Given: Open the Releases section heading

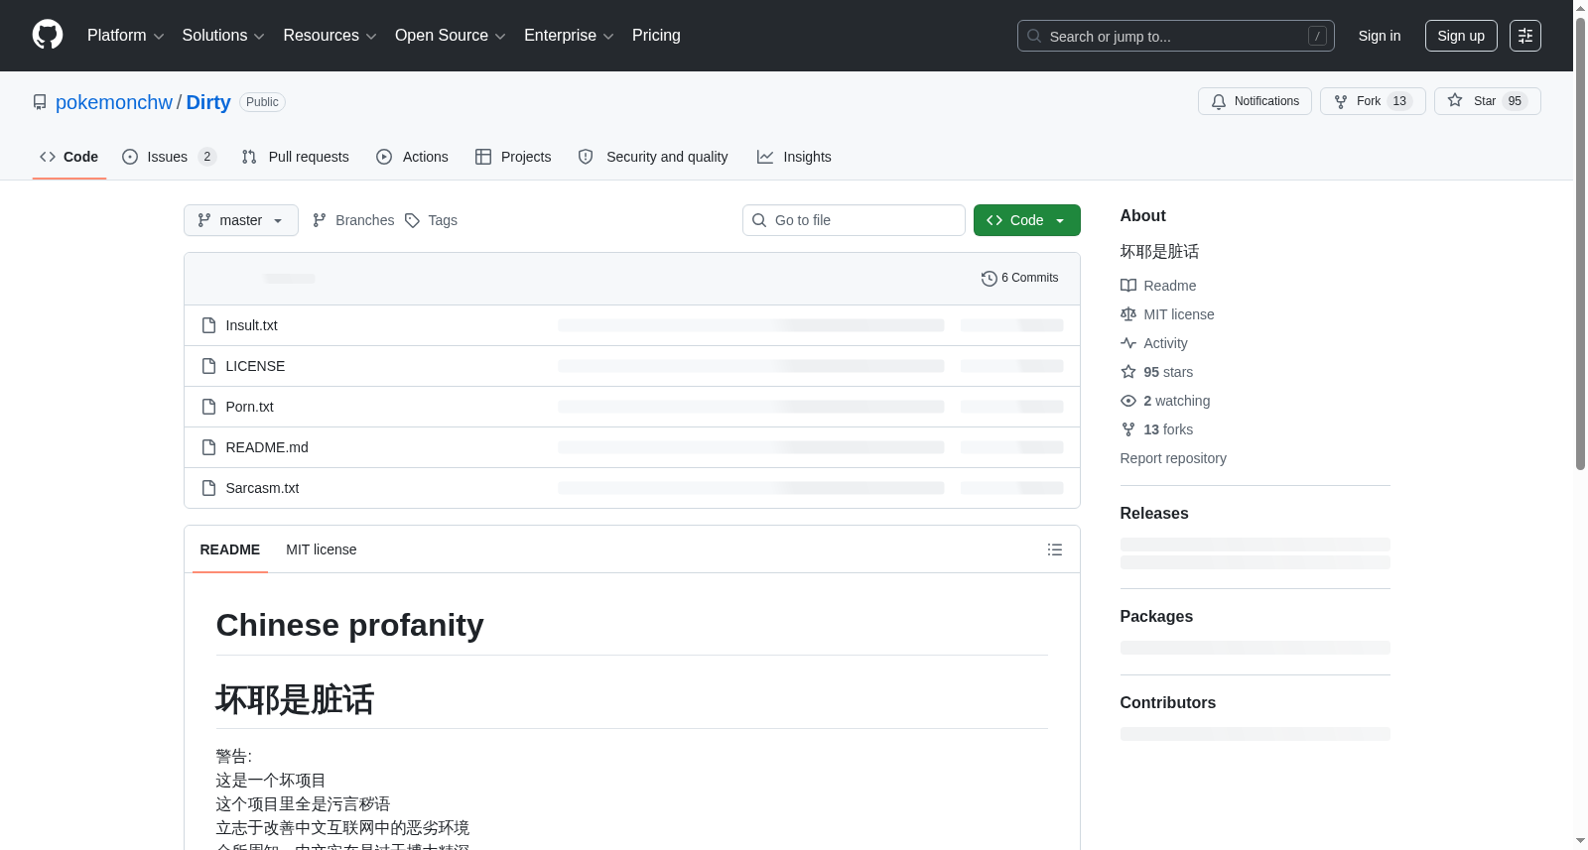Looking at the screenshot, I should click(x=1154, y=513).
